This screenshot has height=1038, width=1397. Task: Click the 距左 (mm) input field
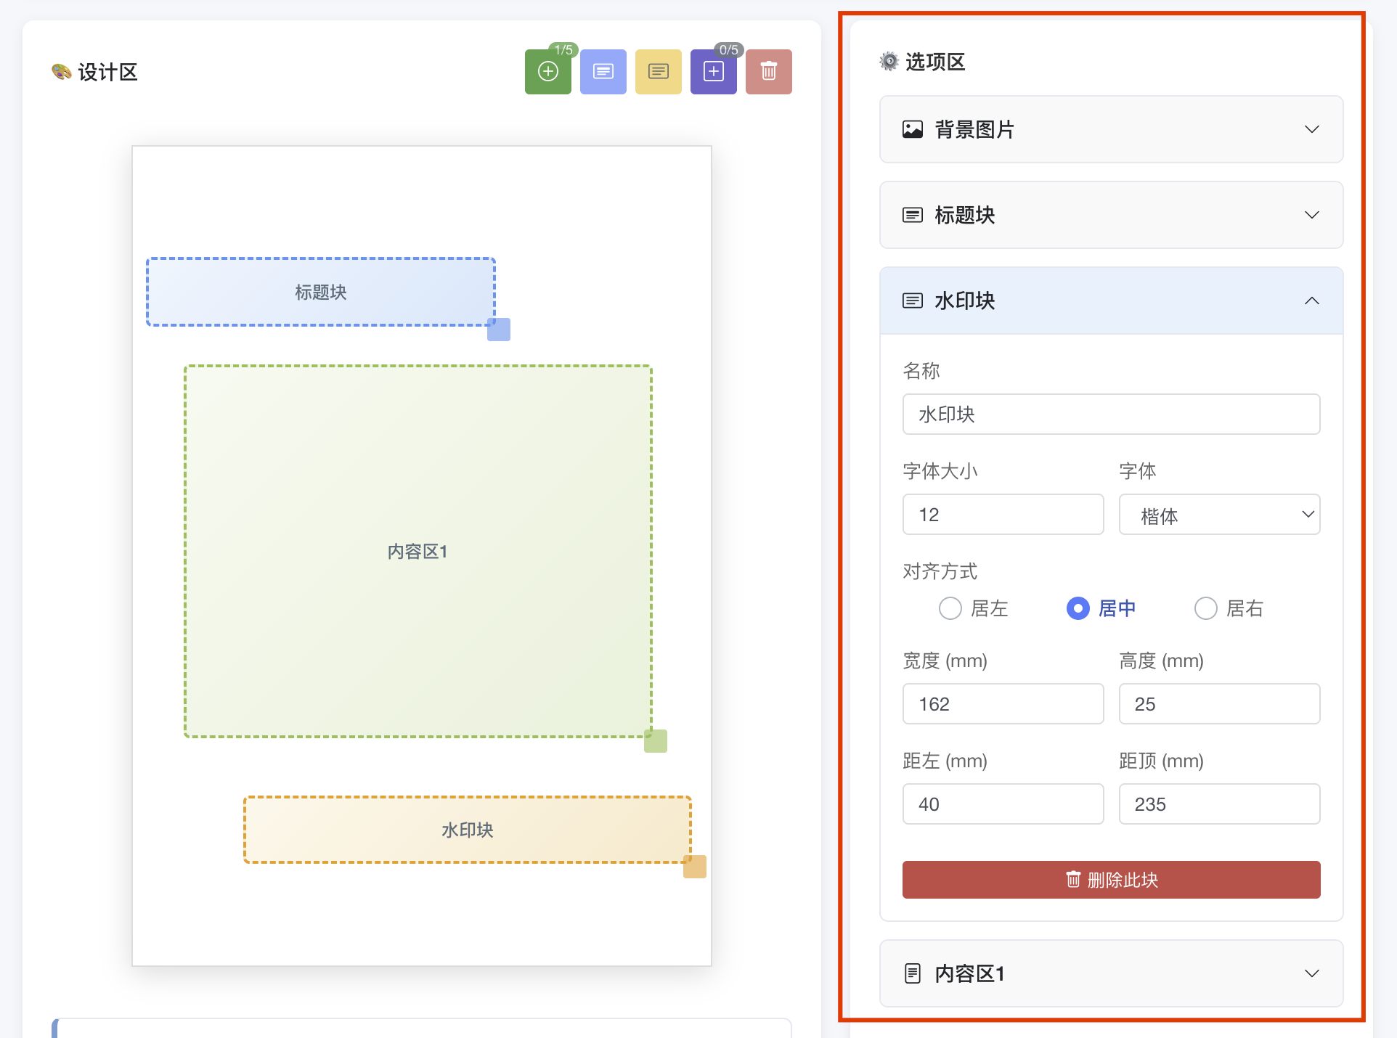1003,804
